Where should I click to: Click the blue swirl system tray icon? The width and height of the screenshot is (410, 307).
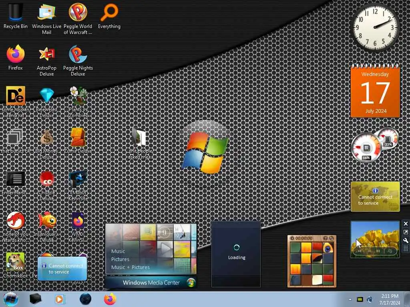pos(370,299)
